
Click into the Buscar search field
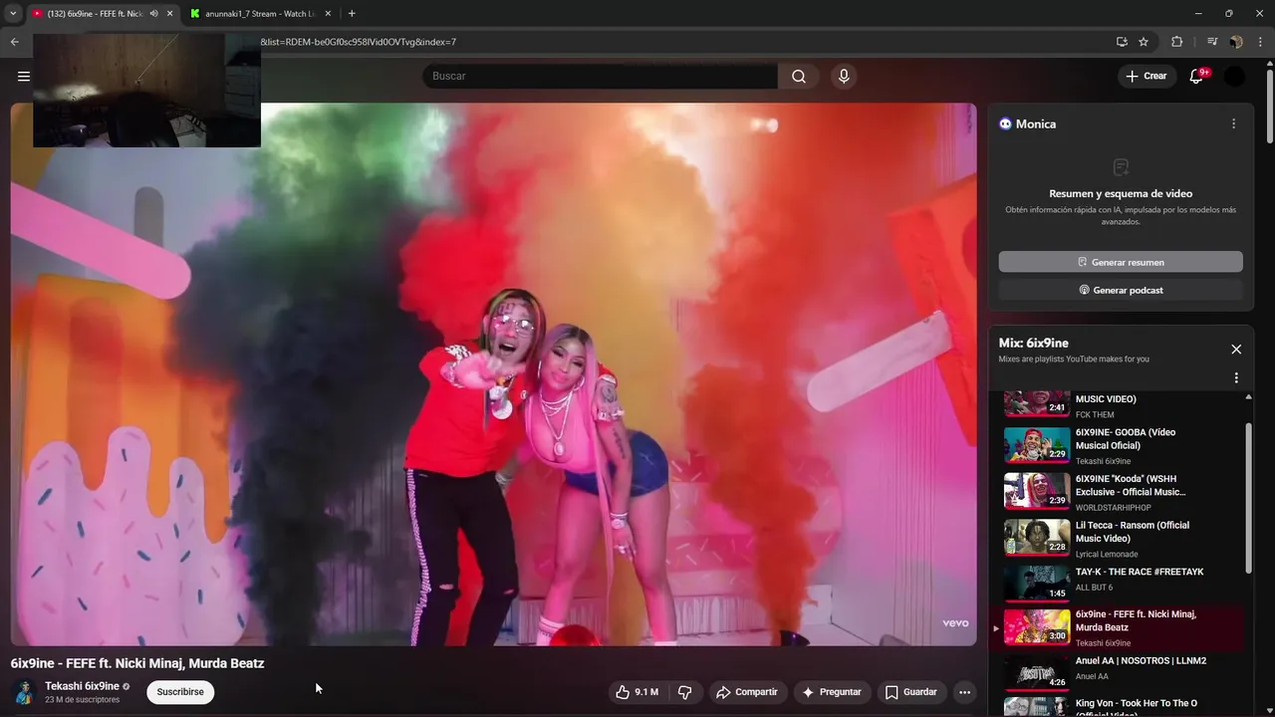click(600, 76)
